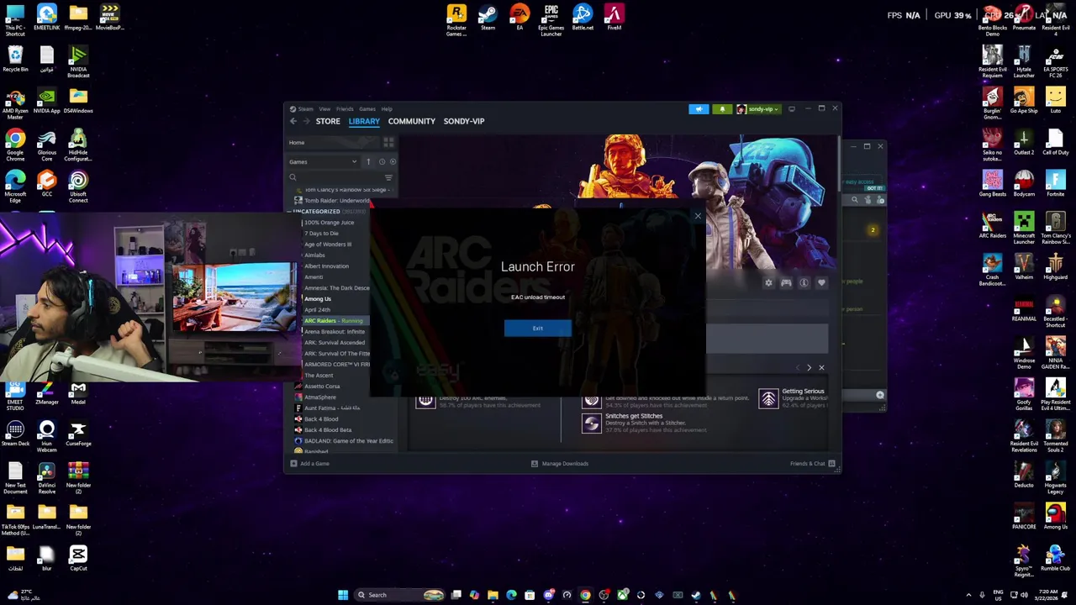Viewport: 1076px width, 605px height.
Task: Click Add a Game
Action: (310, 464)
